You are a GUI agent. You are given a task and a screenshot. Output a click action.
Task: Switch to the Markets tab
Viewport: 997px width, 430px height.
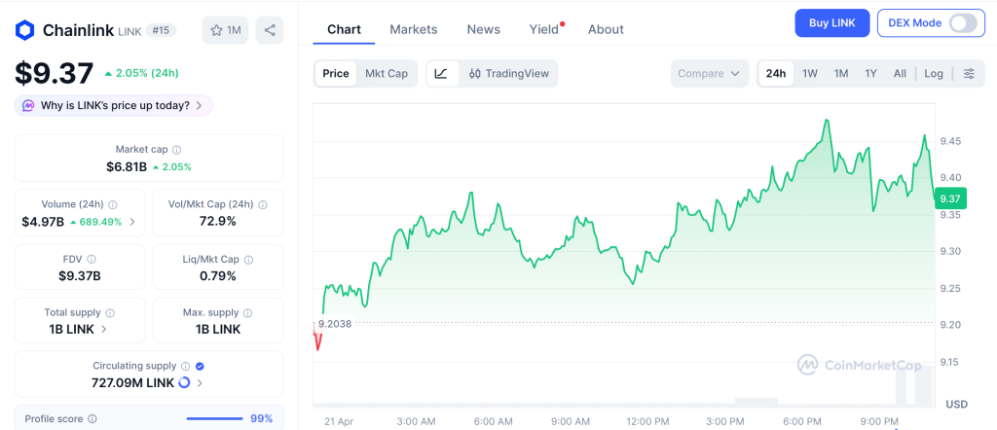[x=413, y=29]
